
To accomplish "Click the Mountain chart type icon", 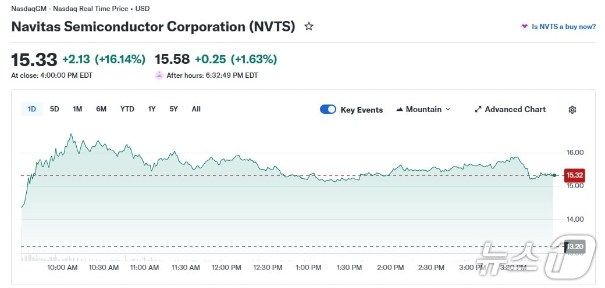I will click(x=400, y=110).
